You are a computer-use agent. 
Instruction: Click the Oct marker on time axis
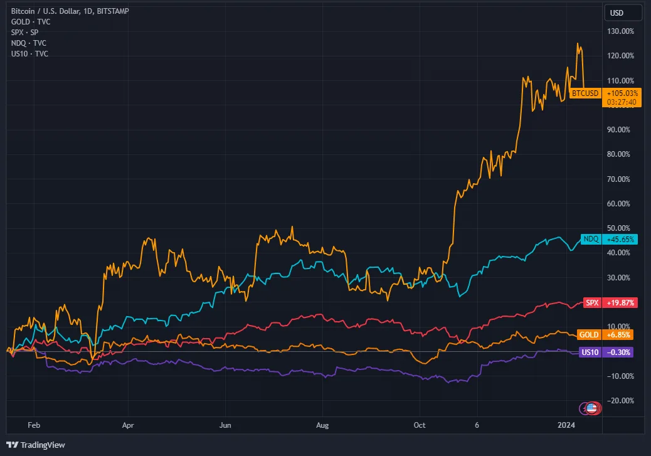(420, 425)
